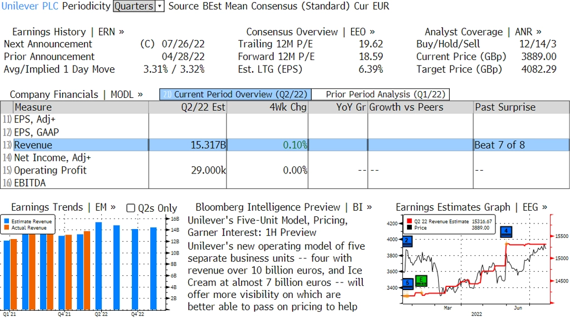
Task: Click the Forward 12M P/E value 18.59
Action: click(x=371, y=57)
